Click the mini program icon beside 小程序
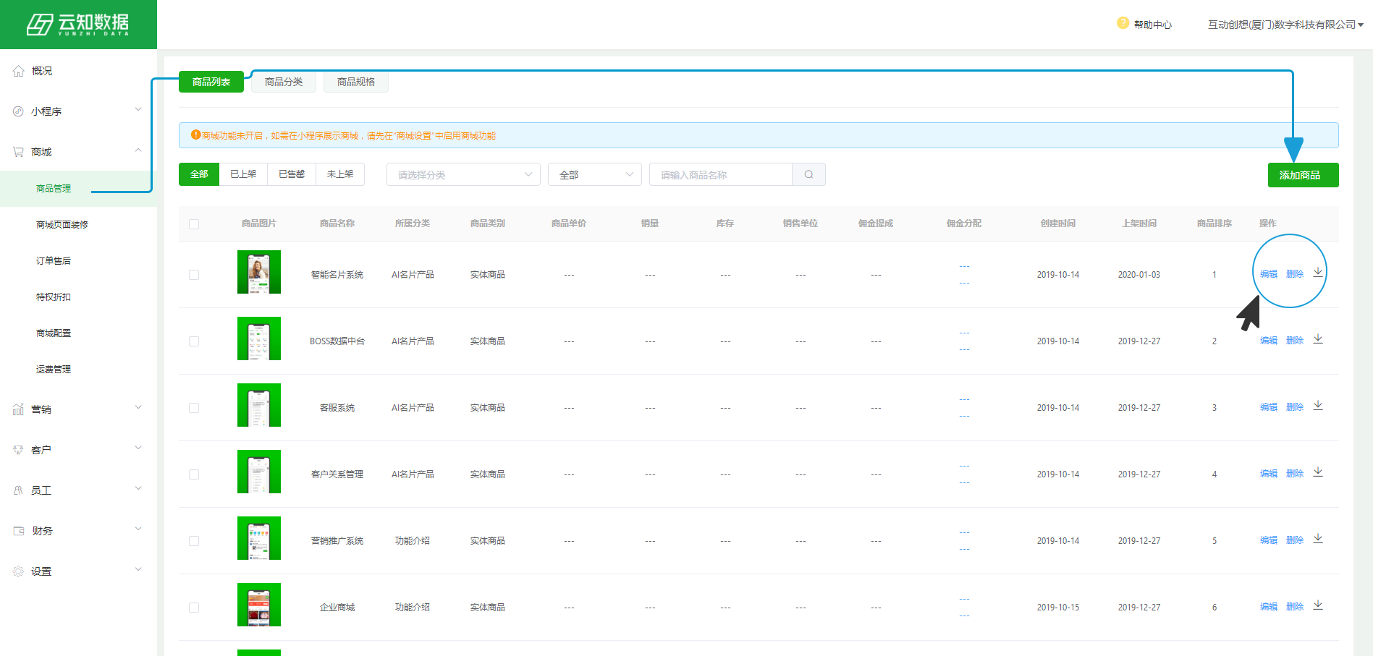 point(18,111)
